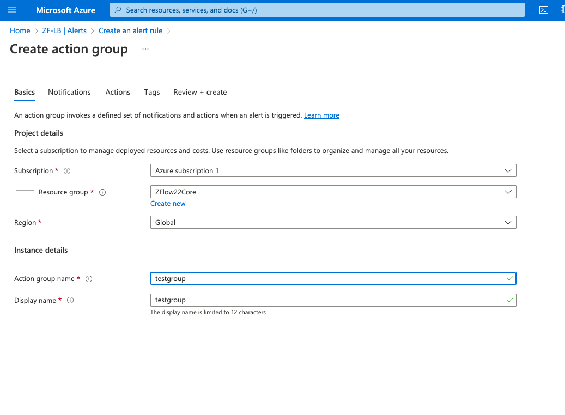
Task: Navigate to Home breadcrumb
Action: [x=20, y=30]
